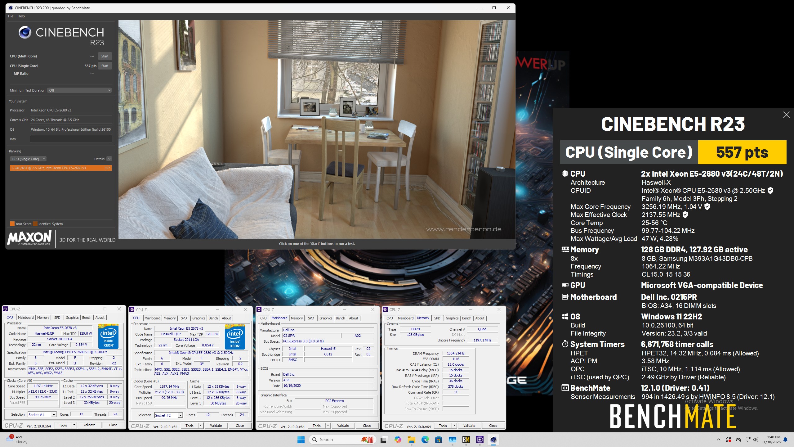Open the Help menu in Cinebench
794x447 pixels.
[x=21, y=16]
